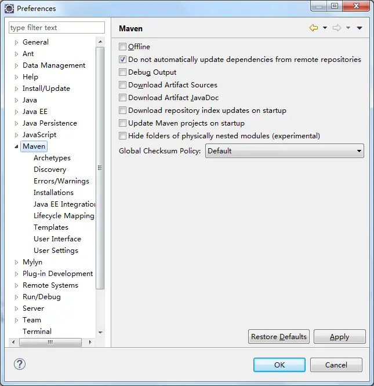This screenshot has height=386, width=374.
Task: Select the Maven tree item label
Action: point(34,146)
